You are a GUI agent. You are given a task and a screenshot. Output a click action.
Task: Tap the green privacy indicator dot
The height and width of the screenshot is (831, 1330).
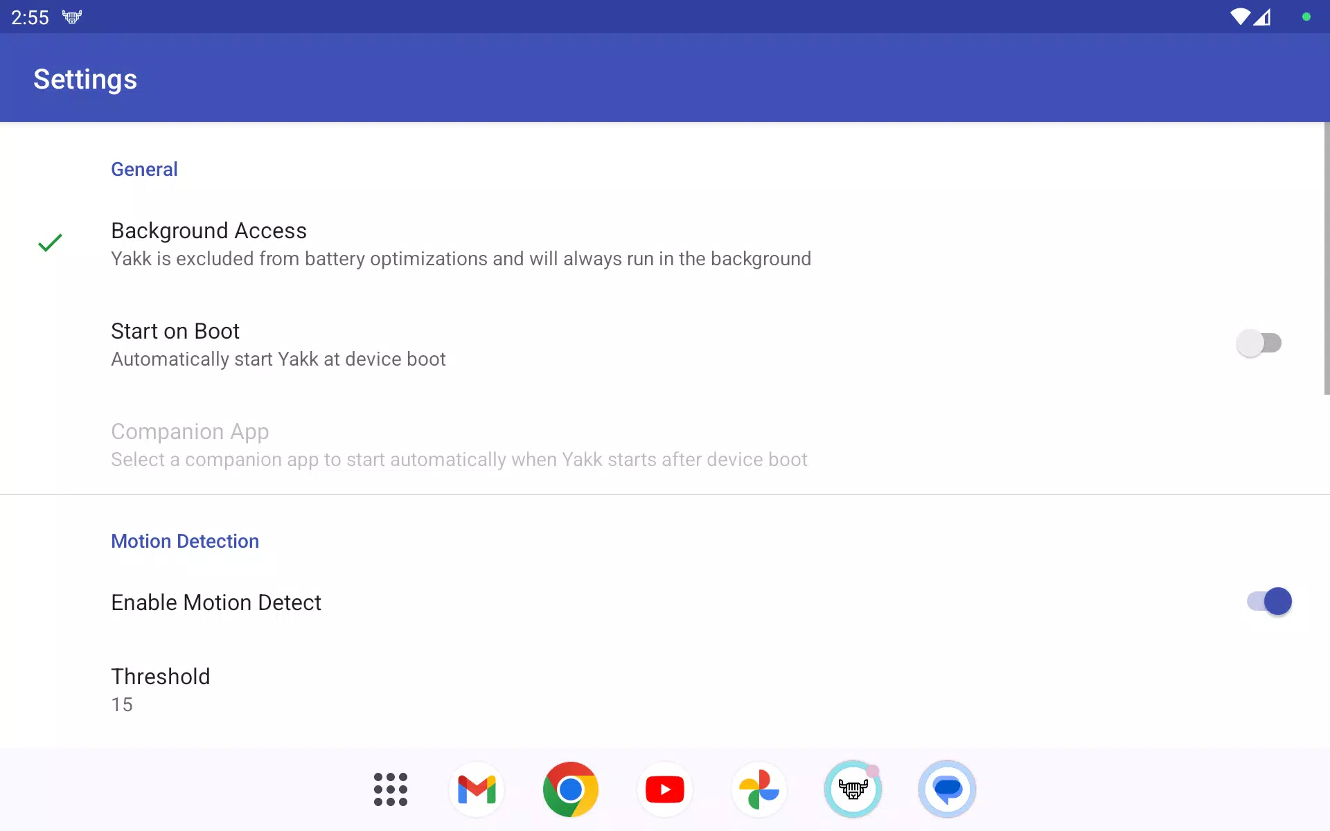pyautogui.click(x=1306, y=17)
